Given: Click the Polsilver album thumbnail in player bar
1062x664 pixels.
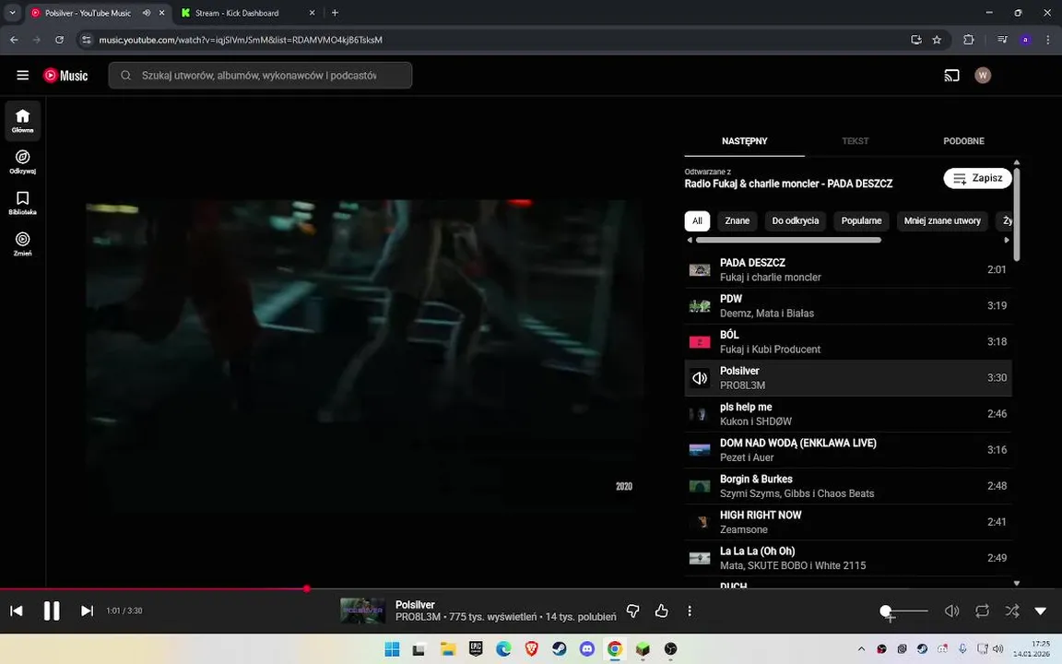Looking at the screenshot, I should click(x=362, y=611).
